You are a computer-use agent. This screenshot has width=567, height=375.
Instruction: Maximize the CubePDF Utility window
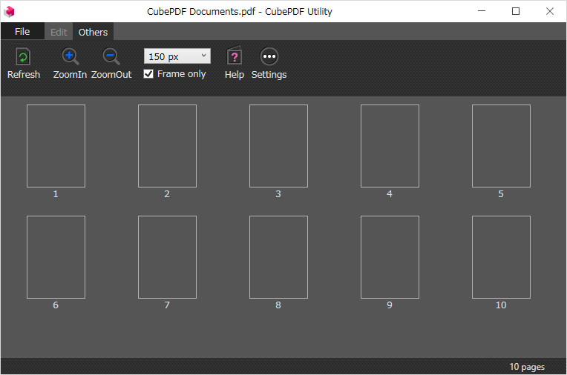516,11
